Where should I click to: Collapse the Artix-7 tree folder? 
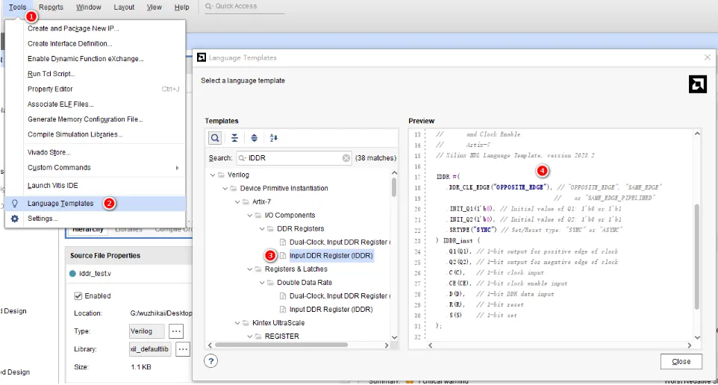(237, 202)
